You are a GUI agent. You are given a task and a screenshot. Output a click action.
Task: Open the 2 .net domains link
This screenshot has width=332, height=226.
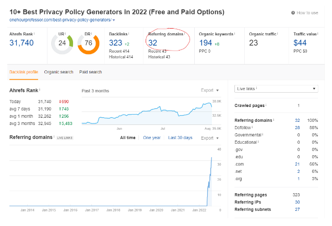click(299, 171)
